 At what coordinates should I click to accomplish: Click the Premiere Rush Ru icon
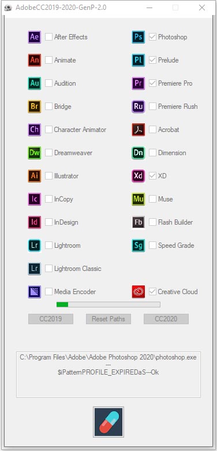click(139, 107)
